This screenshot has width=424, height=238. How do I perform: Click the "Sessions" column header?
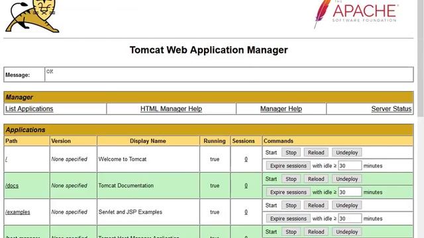[243, 141]
